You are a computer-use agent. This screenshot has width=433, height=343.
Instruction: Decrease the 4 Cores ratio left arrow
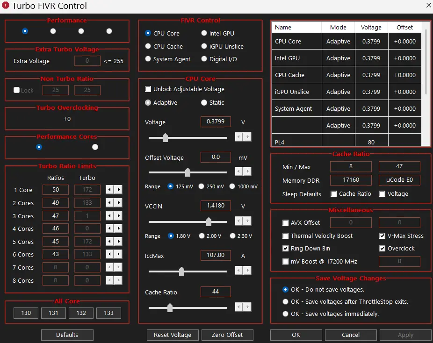109,229
